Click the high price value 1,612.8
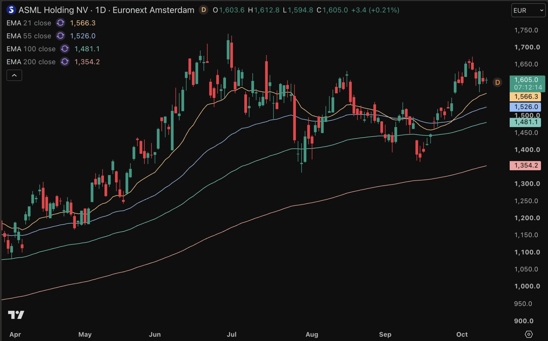This screenshot has height=341, width=548. click(x=267, y=10)
